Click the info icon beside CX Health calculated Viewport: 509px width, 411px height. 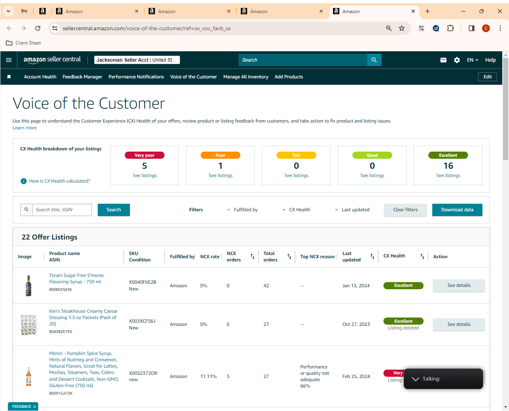24,181
